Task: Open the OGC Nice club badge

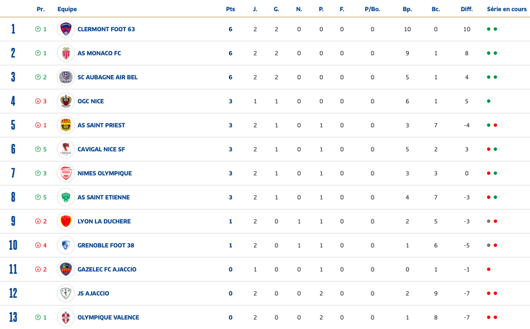Action: click(x=66, y=101)
